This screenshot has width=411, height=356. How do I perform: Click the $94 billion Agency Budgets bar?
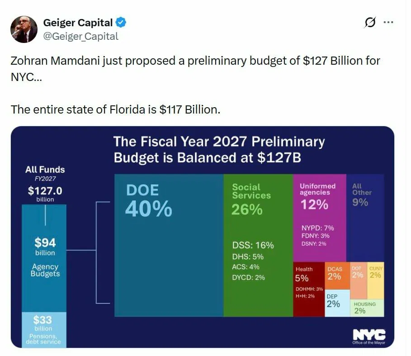point(44,258)
